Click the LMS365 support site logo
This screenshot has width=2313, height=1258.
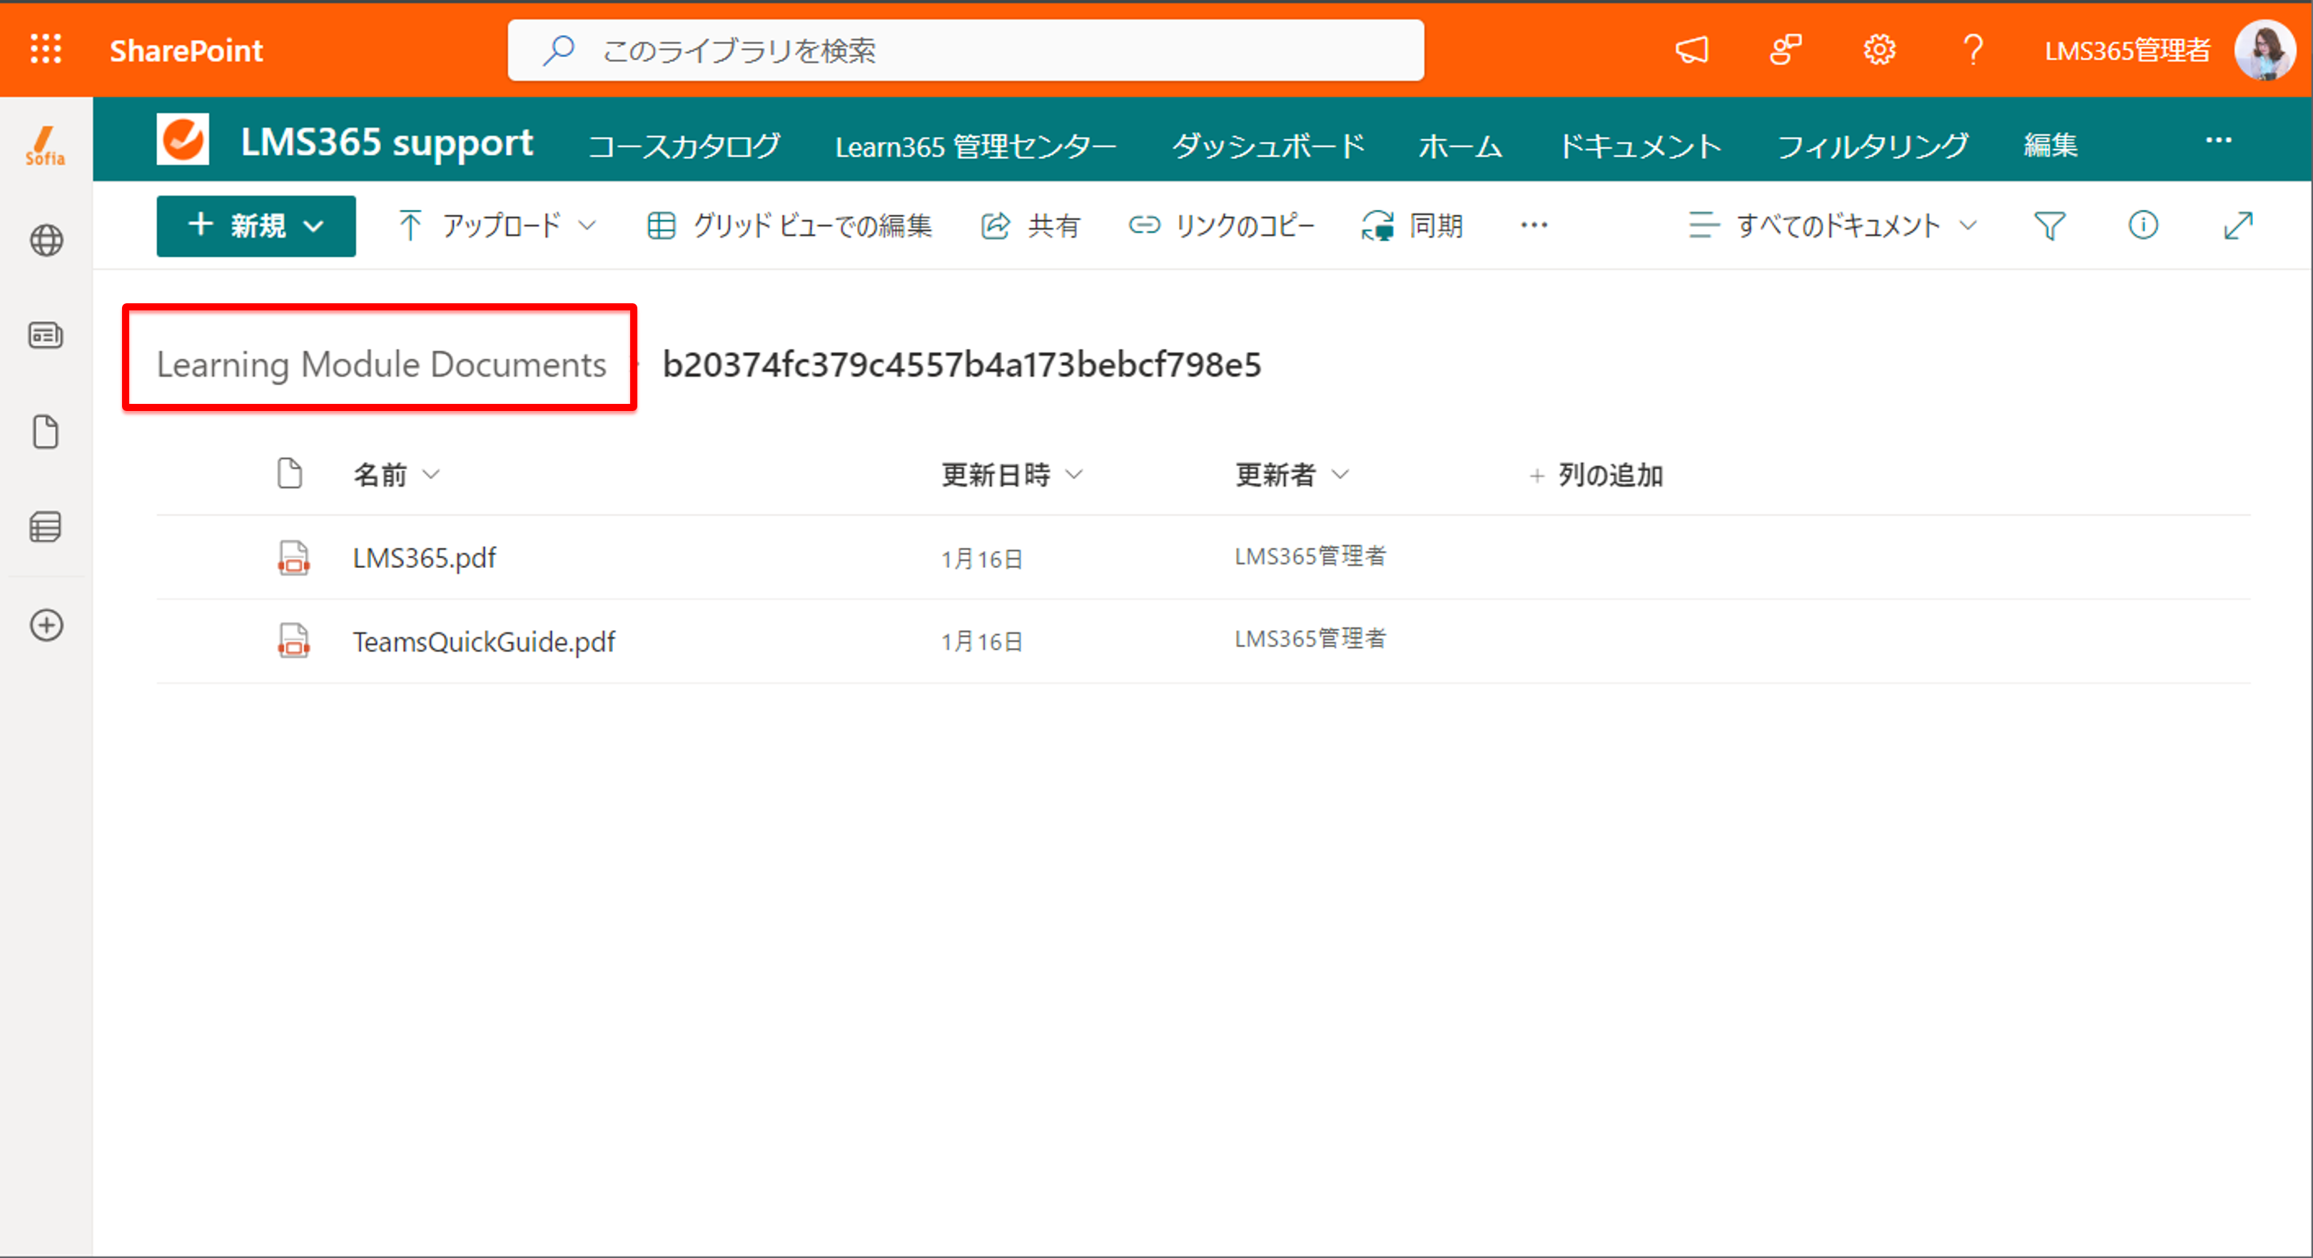[x=182, y=139]
